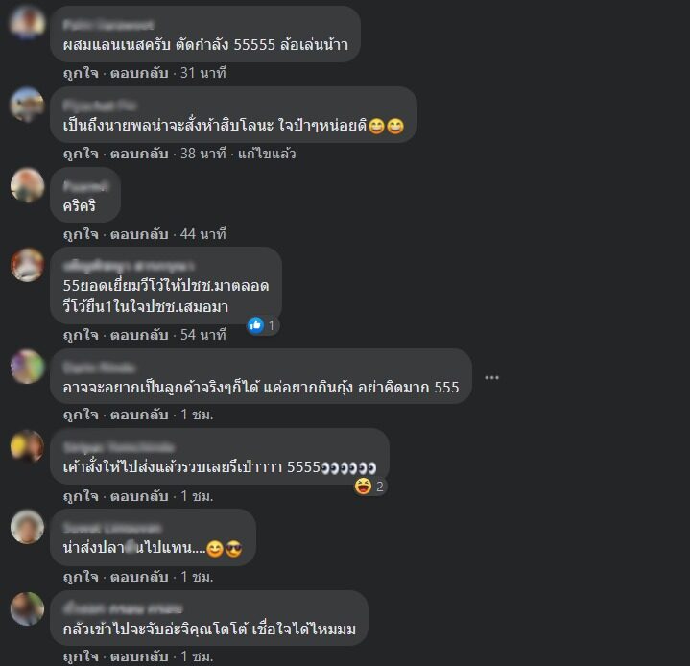
Task: Click avatar beside the 55ยอดเยี่ยม comment
Action: click(27, 265)
